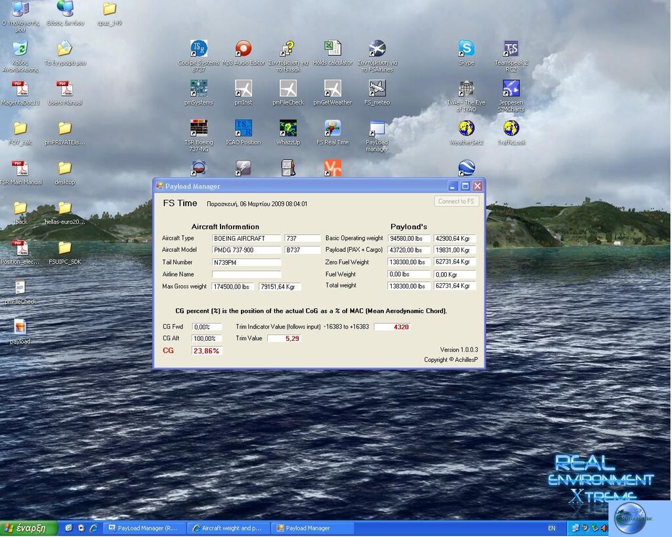Click the Total weight Kgr field
This screenshot has width=672, height=537.
(x=455, y=286)
